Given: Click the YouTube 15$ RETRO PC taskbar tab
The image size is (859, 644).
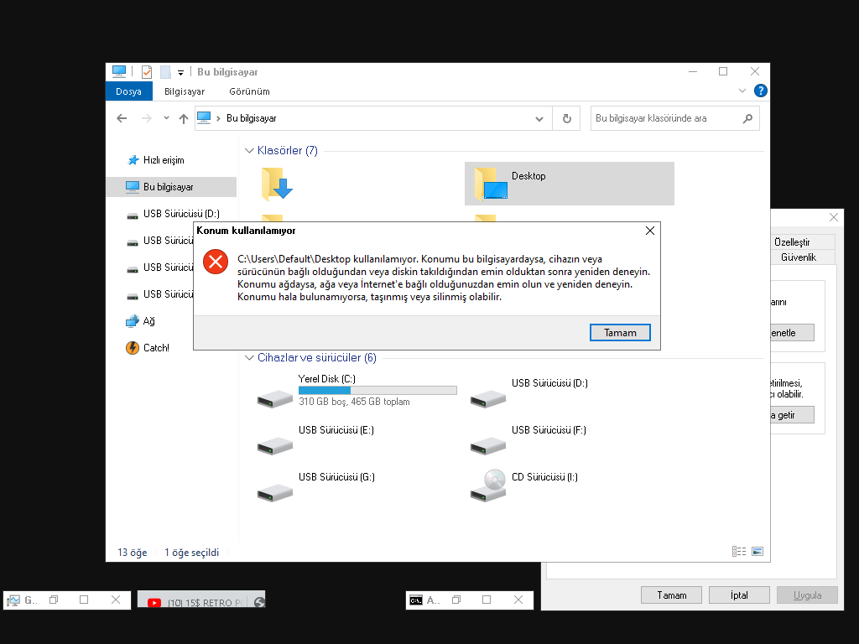Looking at the screenshot, I should pos(201,600).
